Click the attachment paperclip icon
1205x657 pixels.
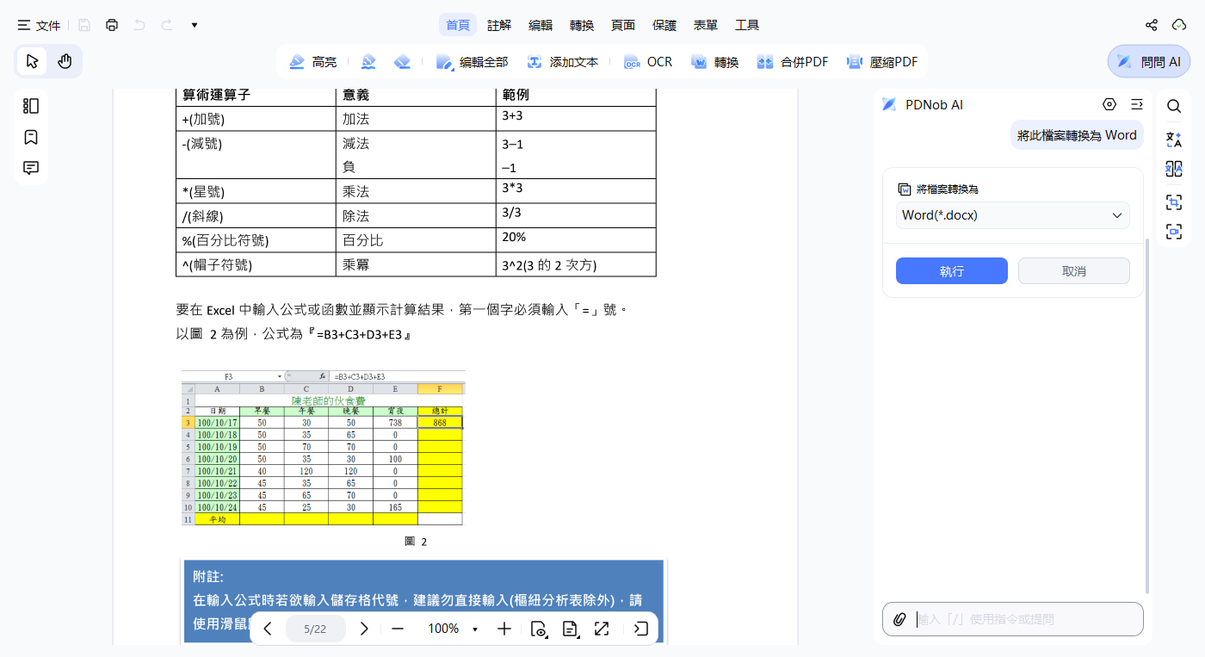(x=899, y=619)
